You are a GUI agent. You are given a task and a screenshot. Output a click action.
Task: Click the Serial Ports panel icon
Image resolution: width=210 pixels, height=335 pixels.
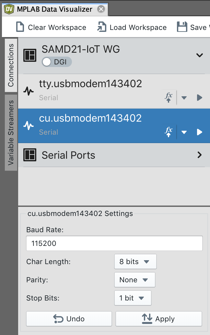pyautogui.click(x=30, y=155)
